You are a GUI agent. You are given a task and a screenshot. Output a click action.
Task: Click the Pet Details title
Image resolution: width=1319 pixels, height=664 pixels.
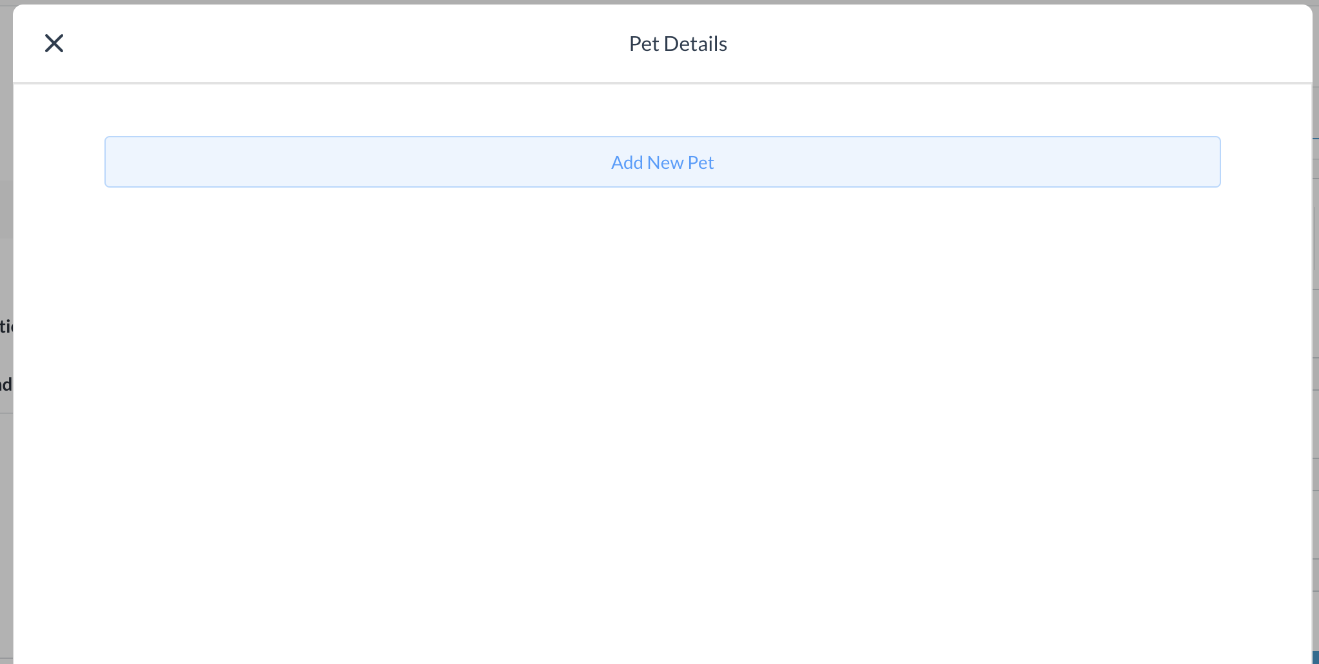(x=678, y=43)
